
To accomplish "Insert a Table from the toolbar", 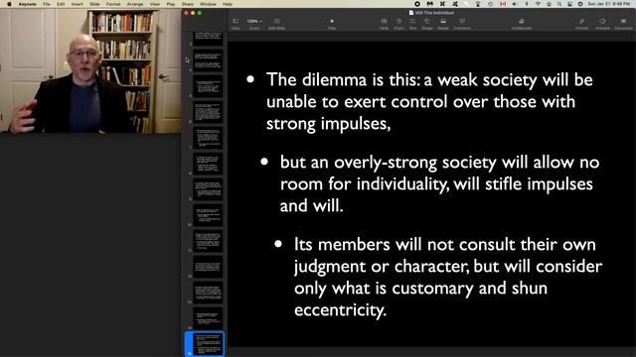I will coord(384,24).
